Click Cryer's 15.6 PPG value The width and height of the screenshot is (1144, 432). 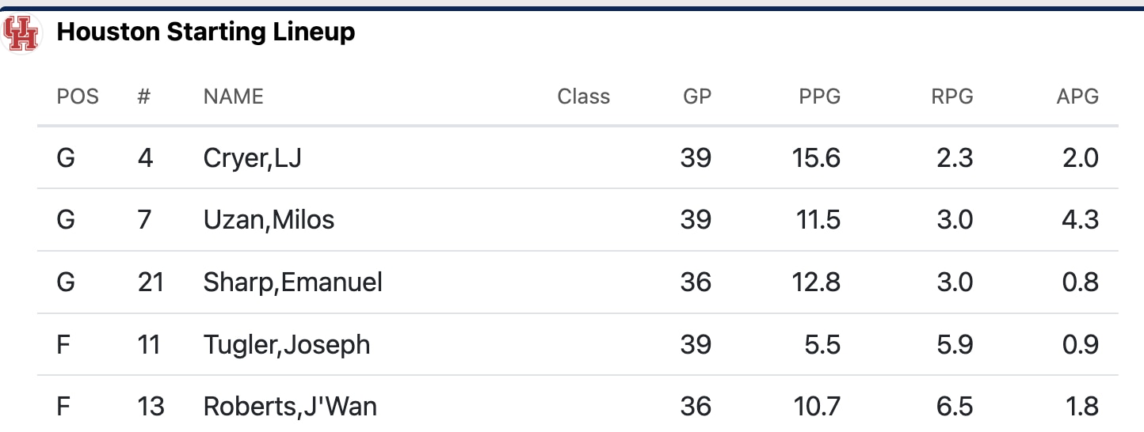816,158
